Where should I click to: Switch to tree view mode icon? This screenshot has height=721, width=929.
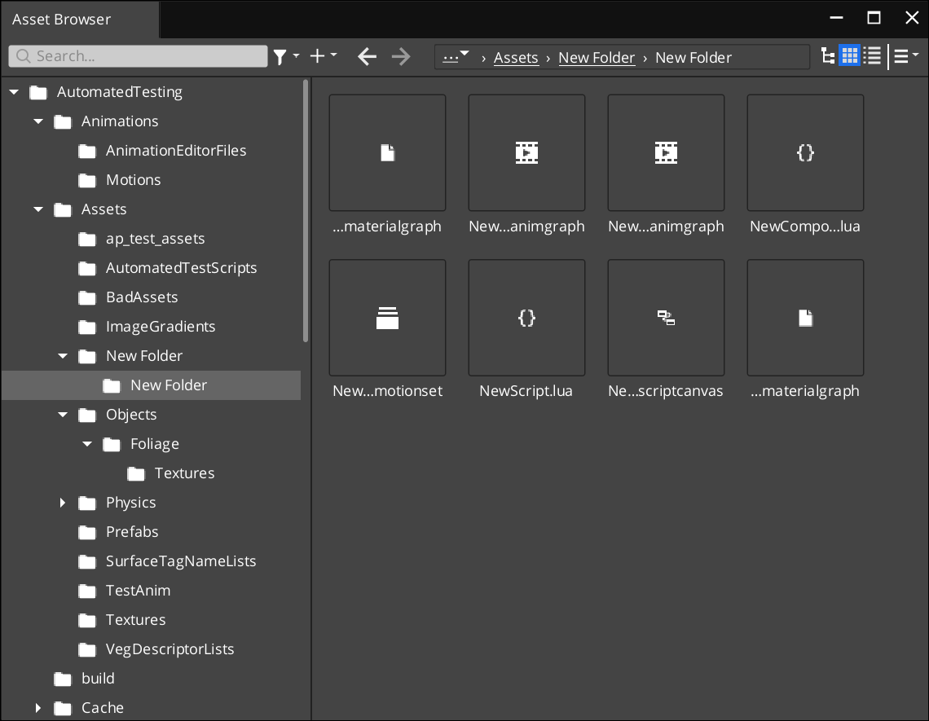tap(828, 55)
